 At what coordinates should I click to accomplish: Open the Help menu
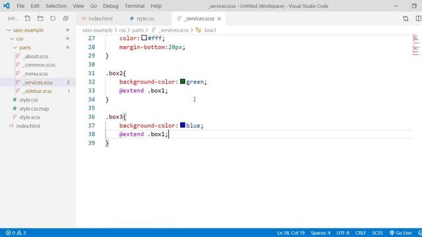156,6
